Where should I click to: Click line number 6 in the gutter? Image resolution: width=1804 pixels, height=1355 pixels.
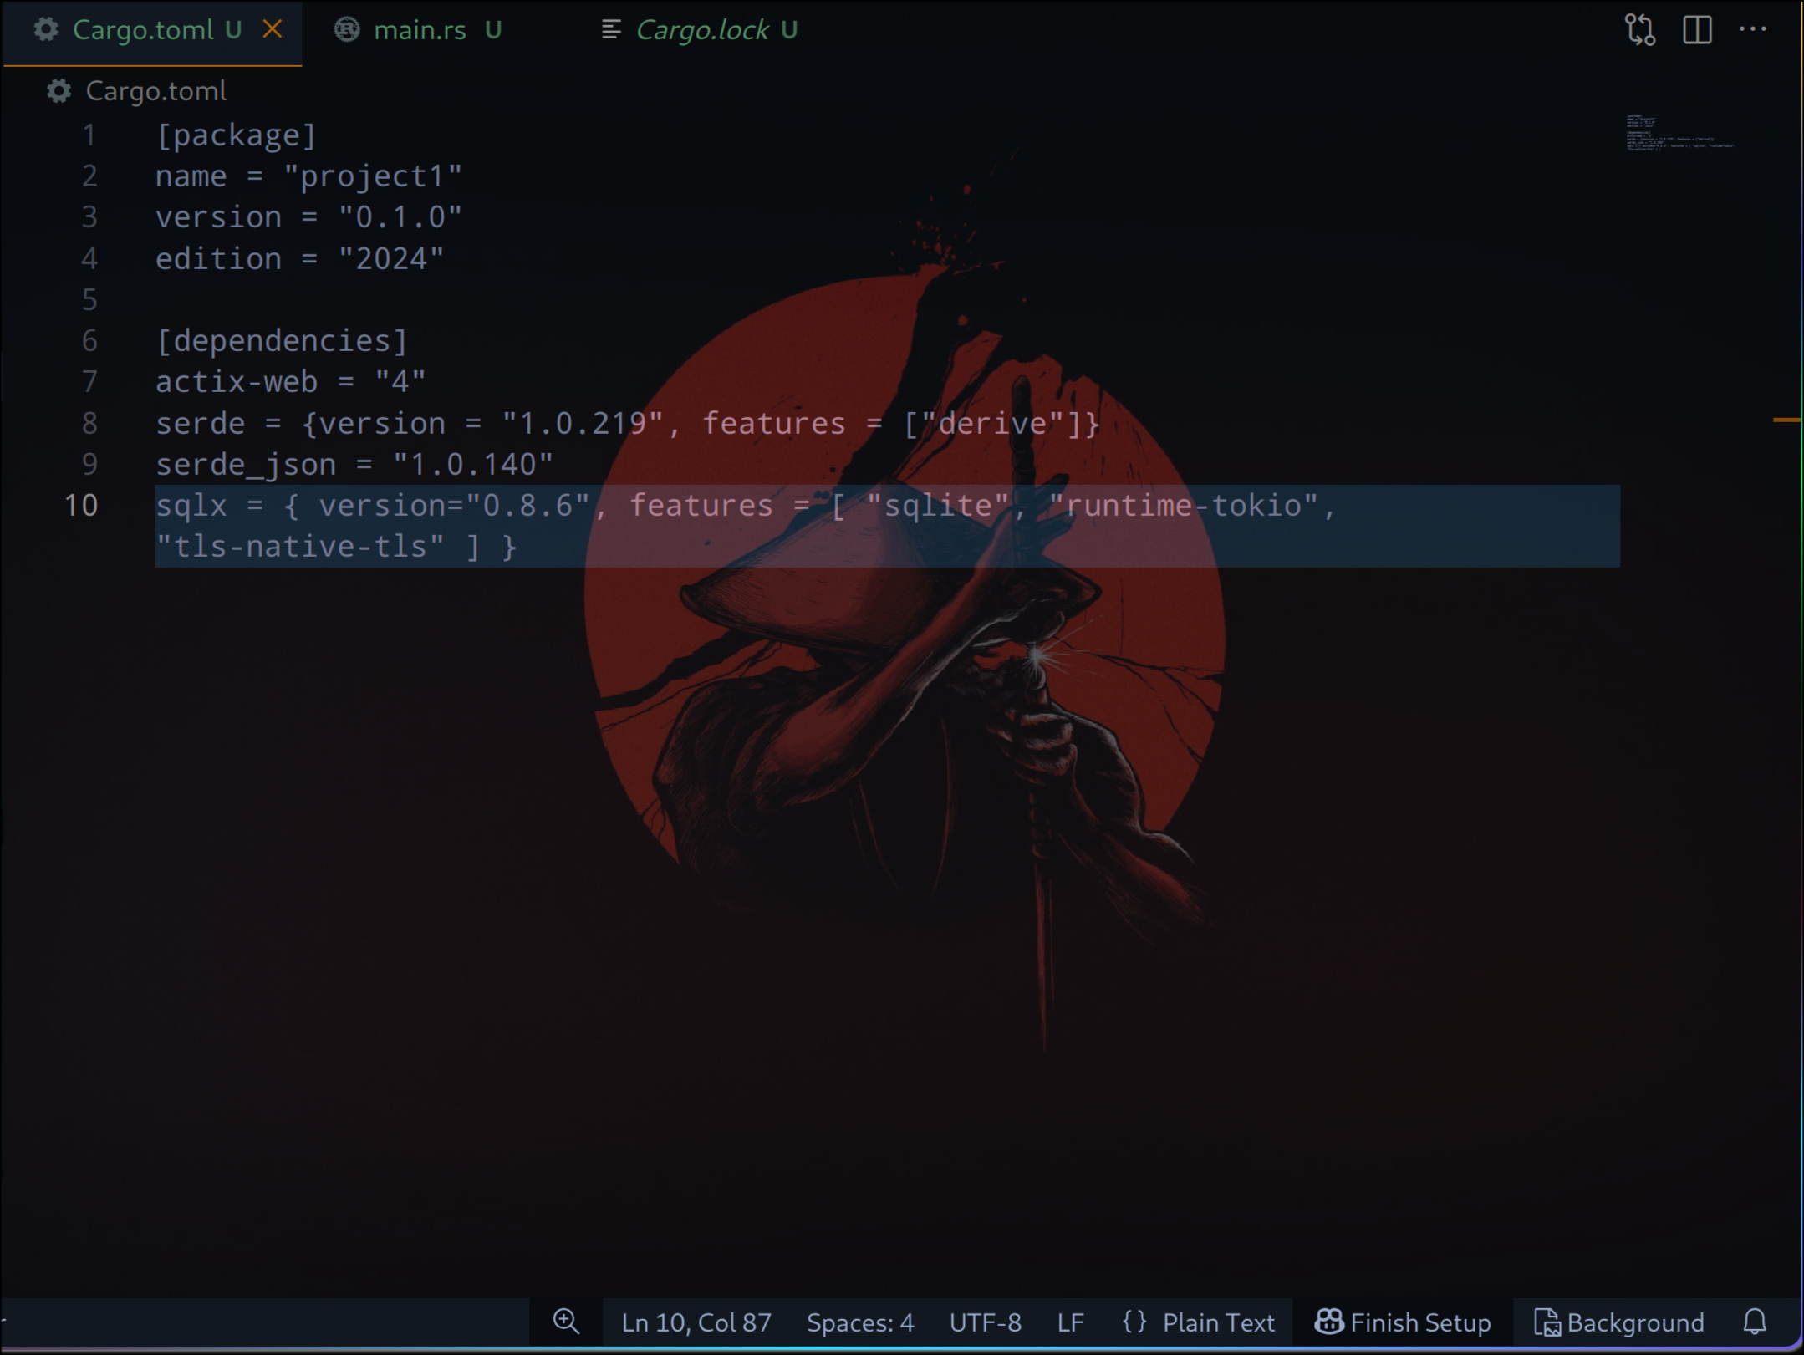click(89, 340)
